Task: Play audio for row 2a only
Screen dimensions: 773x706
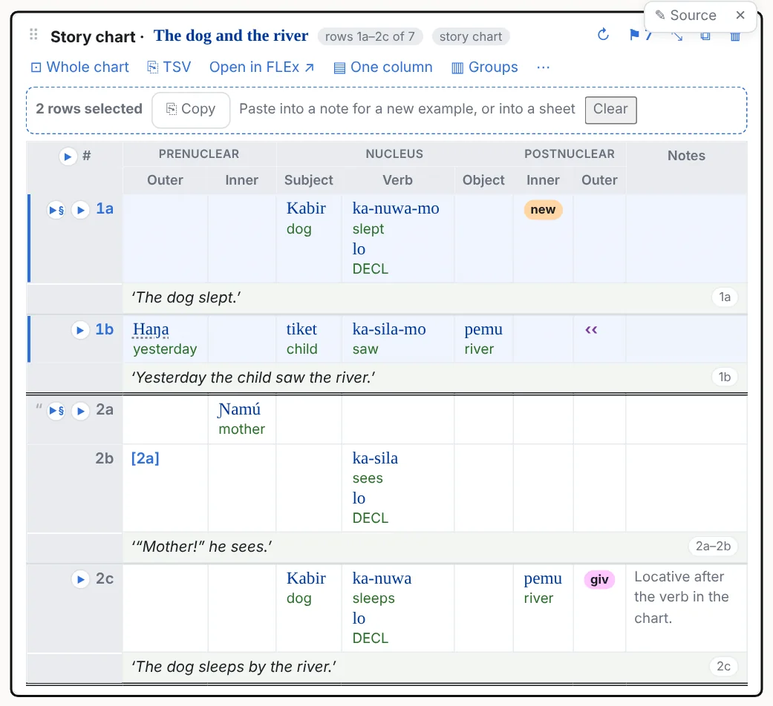Action: (80, 411)
